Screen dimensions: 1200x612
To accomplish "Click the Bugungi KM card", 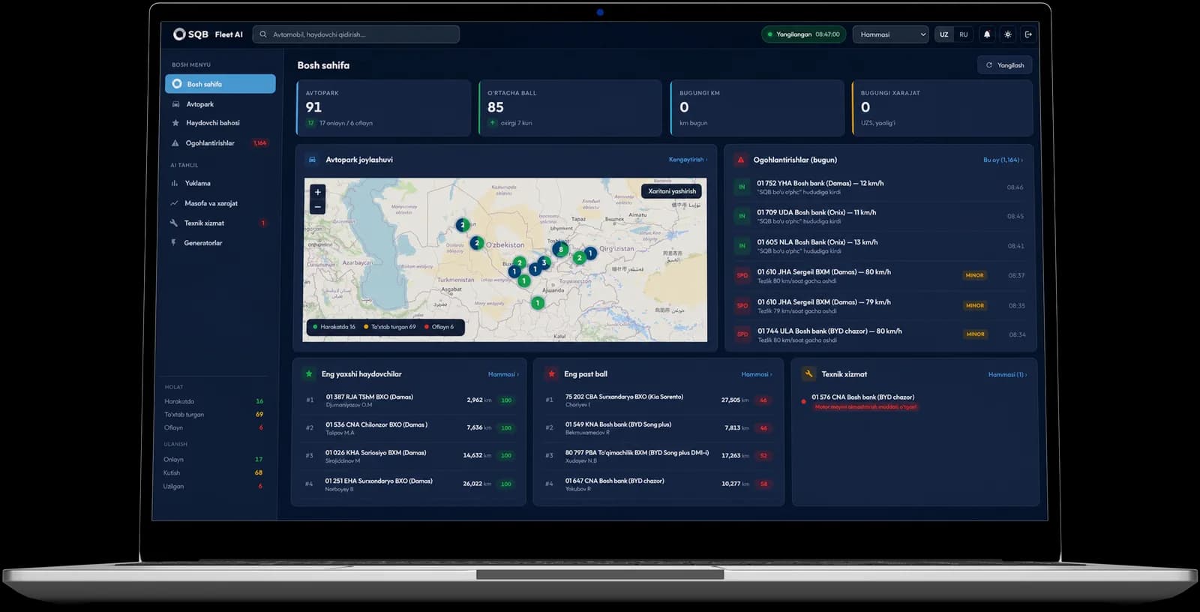I will (x=757, y=108).
